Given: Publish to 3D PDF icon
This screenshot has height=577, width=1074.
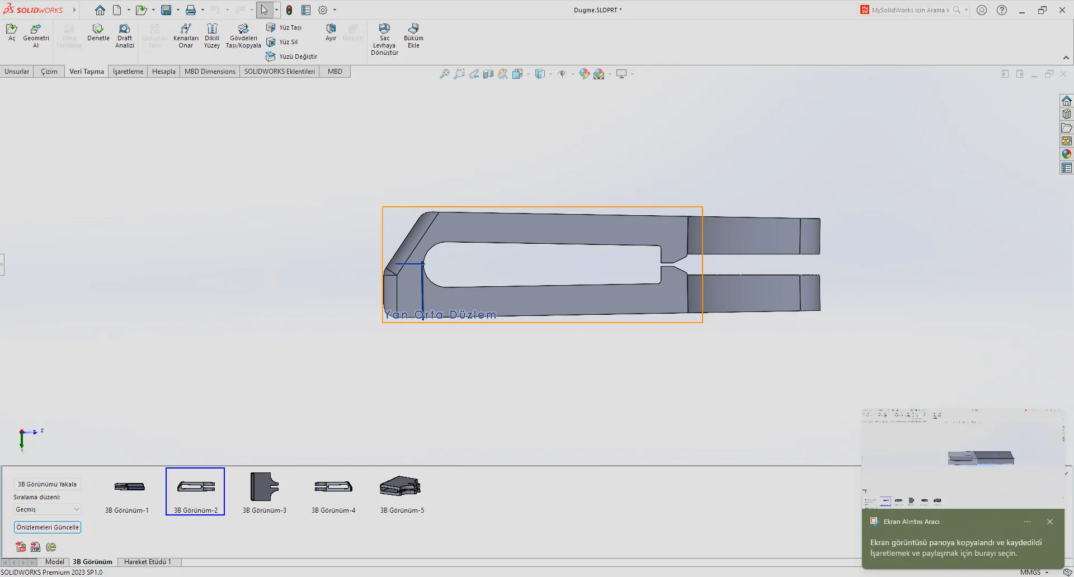Looking at the screenshot, I should pos(21,547).
